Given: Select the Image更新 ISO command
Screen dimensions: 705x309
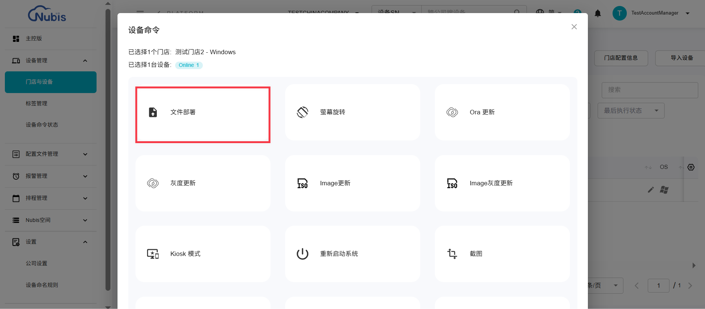Looking at the screenshot, I should [352, 183].
